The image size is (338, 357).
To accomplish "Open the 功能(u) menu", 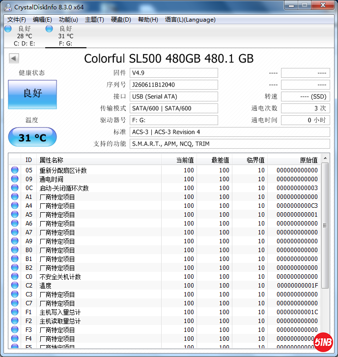I will coord(68,20).
